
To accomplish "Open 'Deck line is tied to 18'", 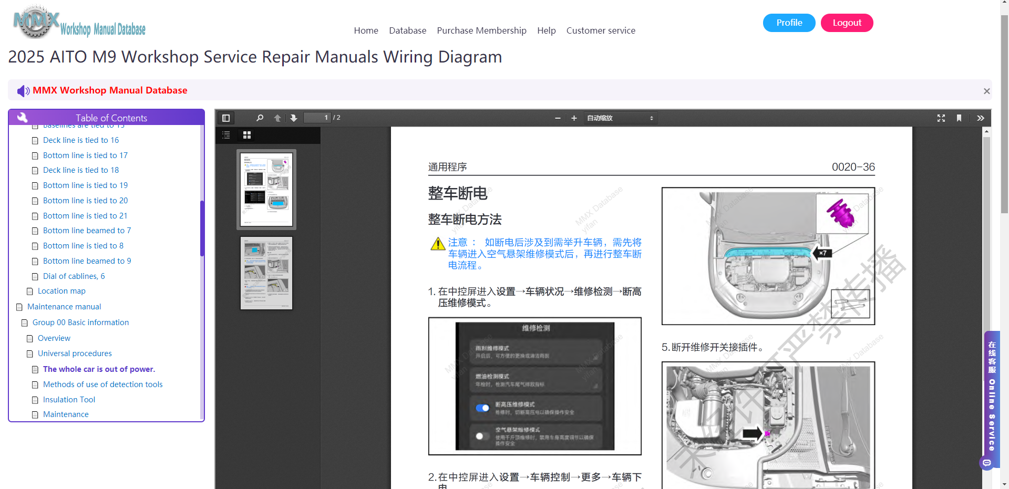I will 81,170.
